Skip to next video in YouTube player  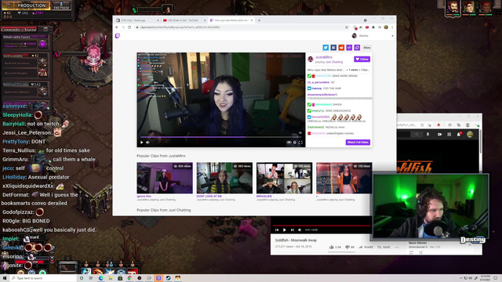point(293,230)
